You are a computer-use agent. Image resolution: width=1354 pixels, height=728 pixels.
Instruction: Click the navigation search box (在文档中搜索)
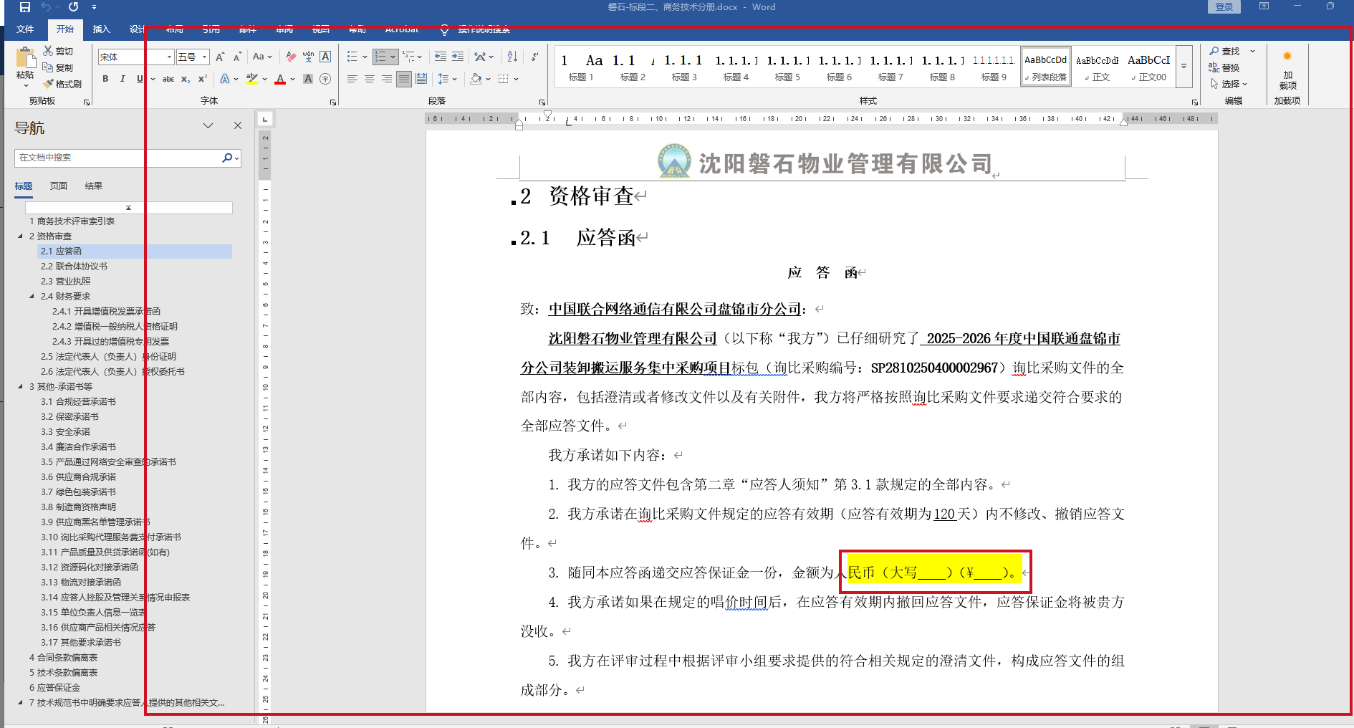[x=118, y=158]
